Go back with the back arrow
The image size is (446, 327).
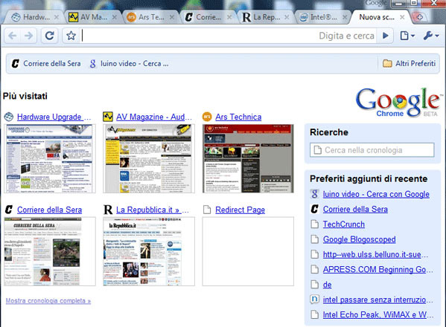pos(12,36)
